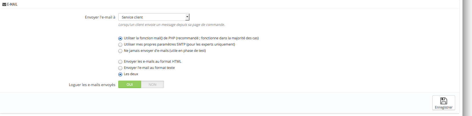Click the floppy disk save icon

(443, 101)
